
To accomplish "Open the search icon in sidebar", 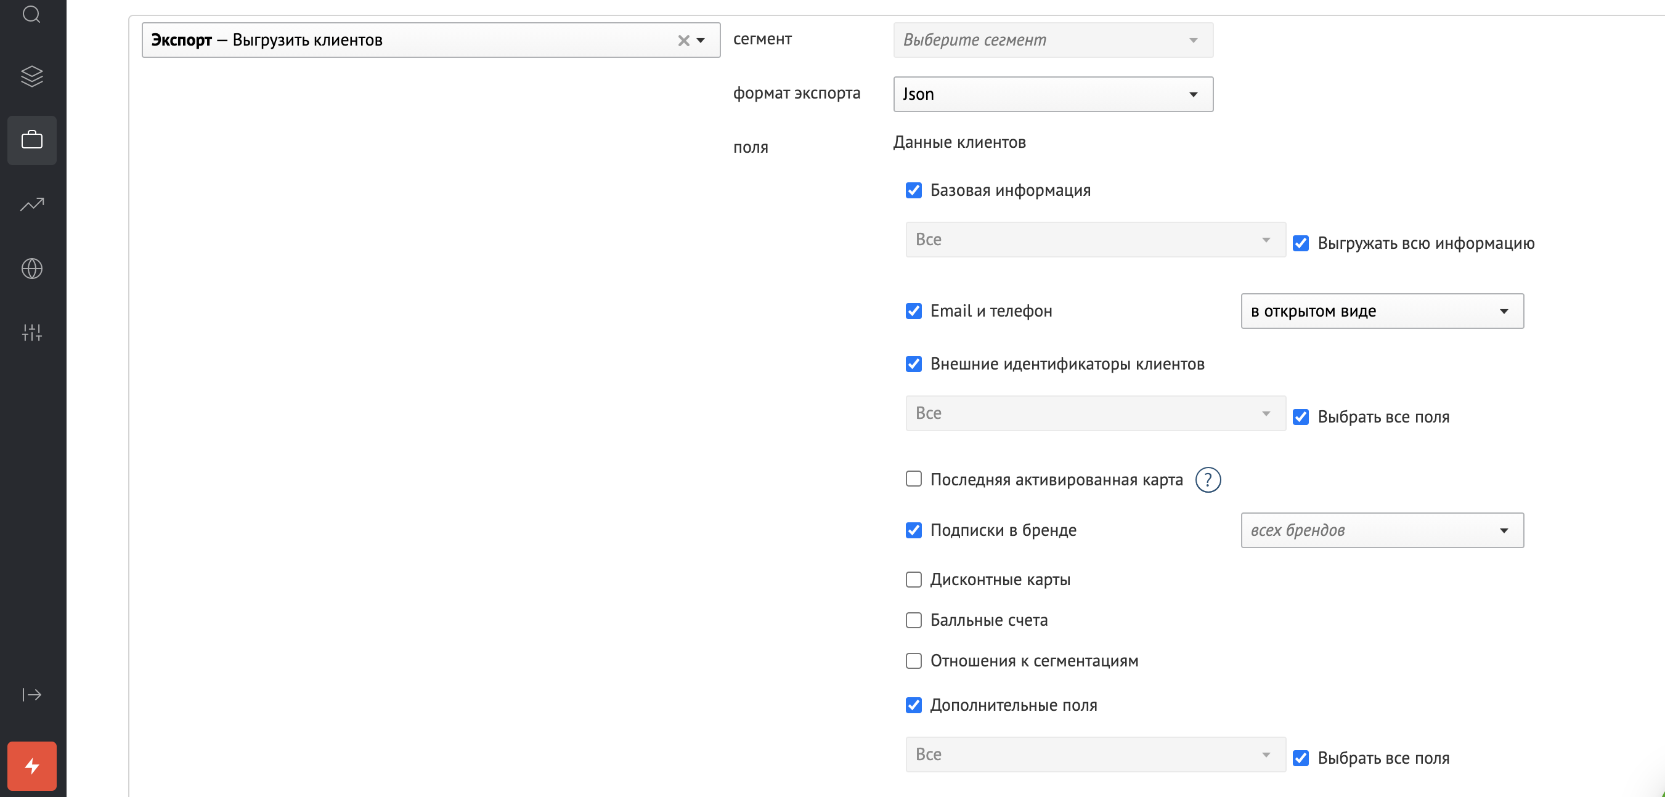I will click(31, 14).
